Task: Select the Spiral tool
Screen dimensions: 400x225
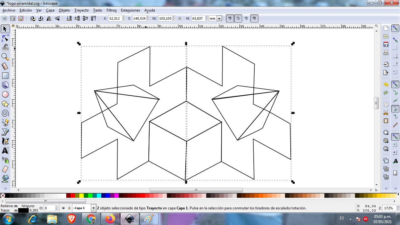Action: (5, 113)
